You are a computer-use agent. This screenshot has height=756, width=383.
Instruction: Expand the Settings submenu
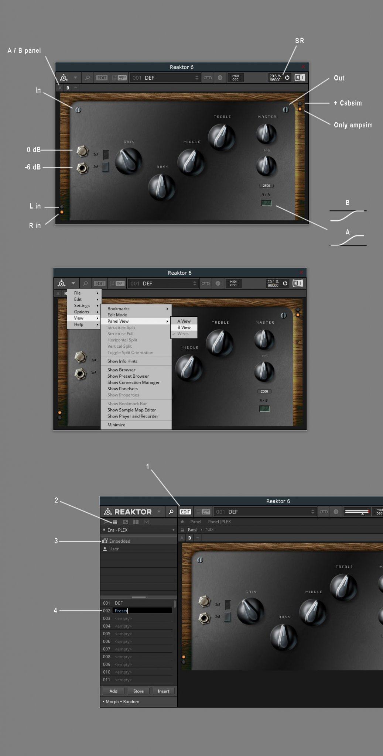[84, 306]
